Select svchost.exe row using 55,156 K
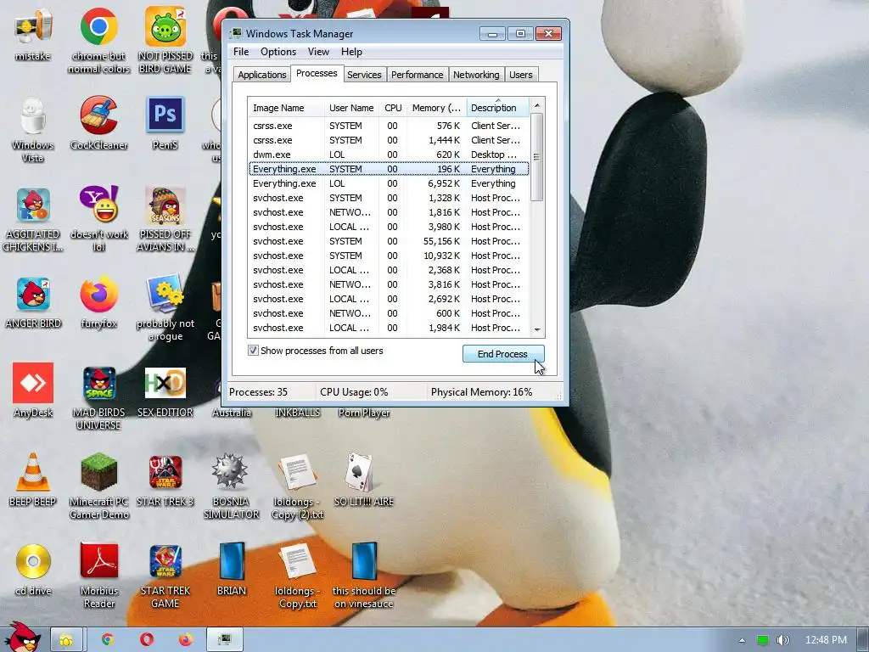This screenshot has width=869, height=652. click(389, 241)
